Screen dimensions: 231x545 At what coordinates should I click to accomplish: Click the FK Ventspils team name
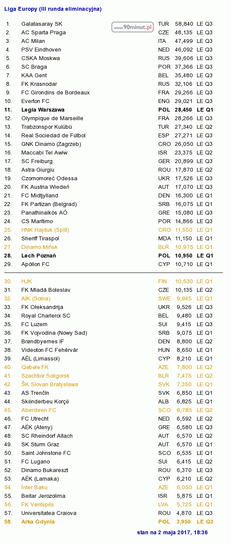[38, 505]
